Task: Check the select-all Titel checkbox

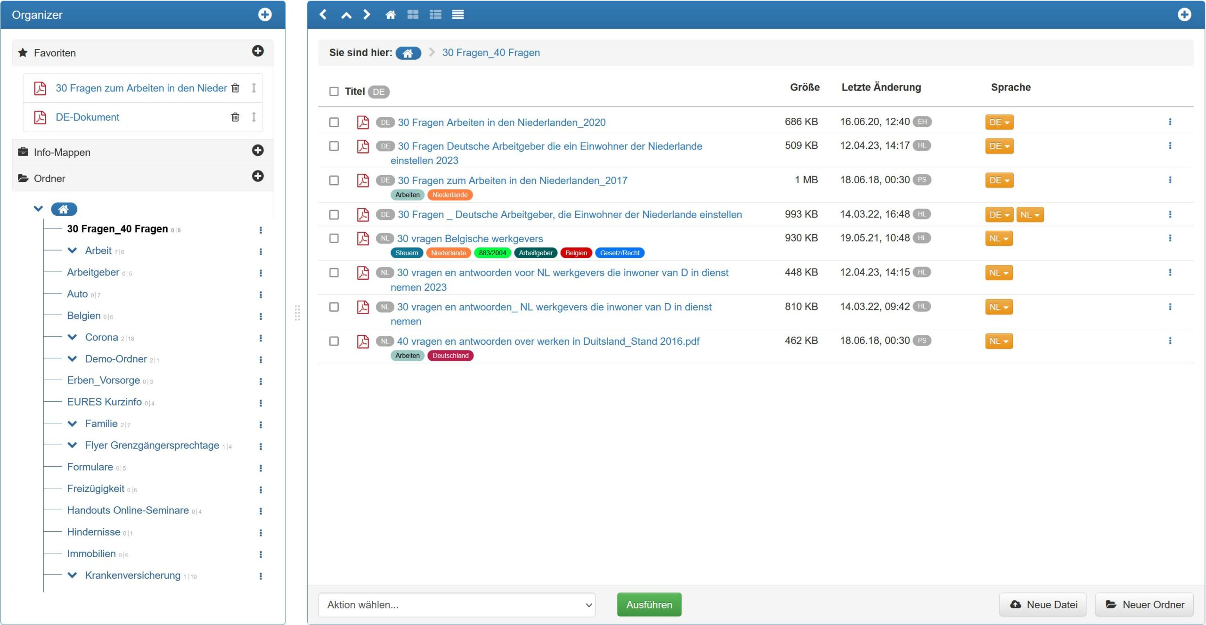Action: (x=334, y=91)
